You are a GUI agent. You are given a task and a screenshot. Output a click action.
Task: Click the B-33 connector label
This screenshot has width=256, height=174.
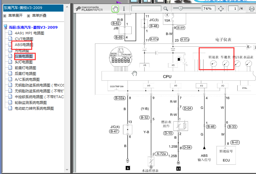pos(232,127)
